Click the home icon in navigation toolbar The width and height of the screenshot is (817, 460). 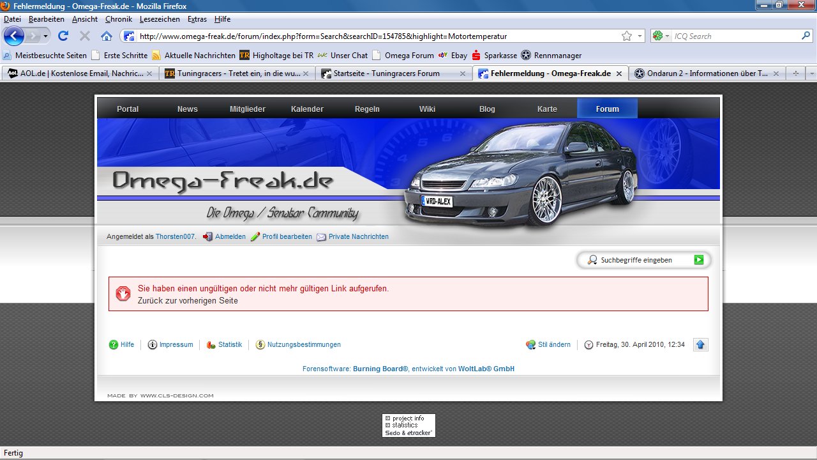click(107, 36)
